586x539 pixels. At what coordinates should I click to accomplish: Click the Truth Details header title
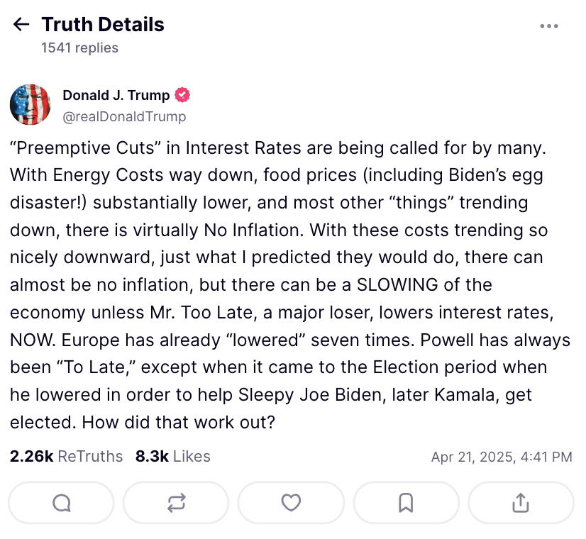103,25
